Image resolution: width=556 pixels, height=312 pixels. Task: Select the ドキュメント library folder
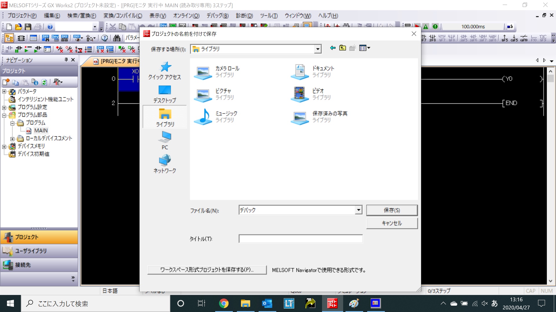click(x=313, y=72)
